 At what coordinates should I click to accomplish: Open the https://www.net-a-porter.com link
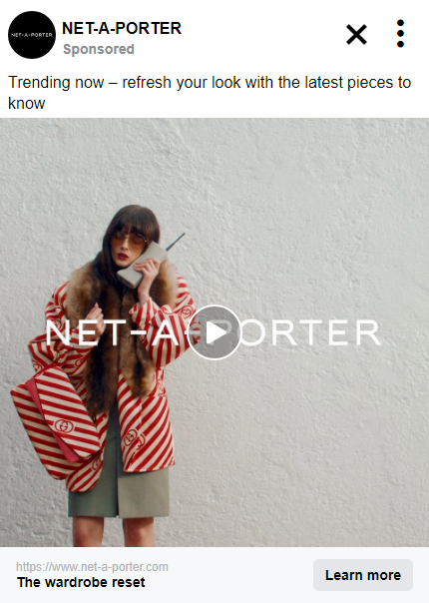(x=92, y=567)
